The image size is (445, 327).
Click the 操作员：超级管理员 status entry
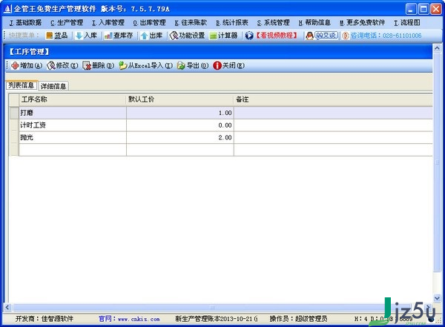coord(298,319)
